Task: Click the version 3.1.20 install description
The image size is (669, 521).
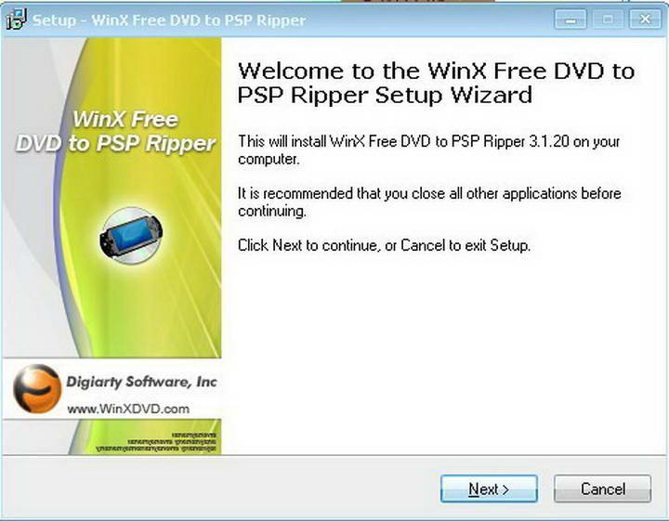Action: click(x=428, y=150)
